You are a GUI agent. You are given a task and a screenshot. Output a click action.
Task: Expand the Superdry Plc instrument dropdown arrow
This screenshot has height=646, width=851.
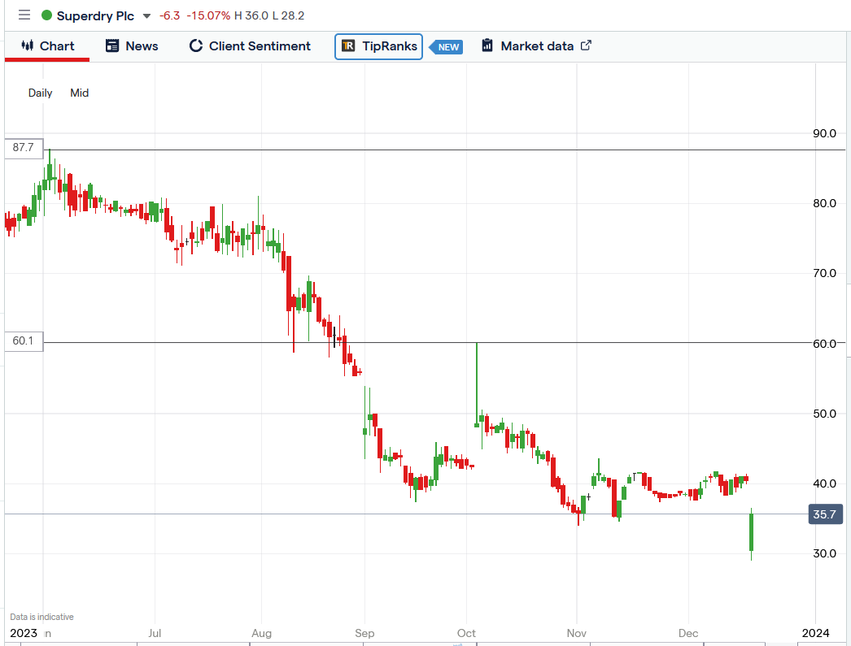[146, 15]
